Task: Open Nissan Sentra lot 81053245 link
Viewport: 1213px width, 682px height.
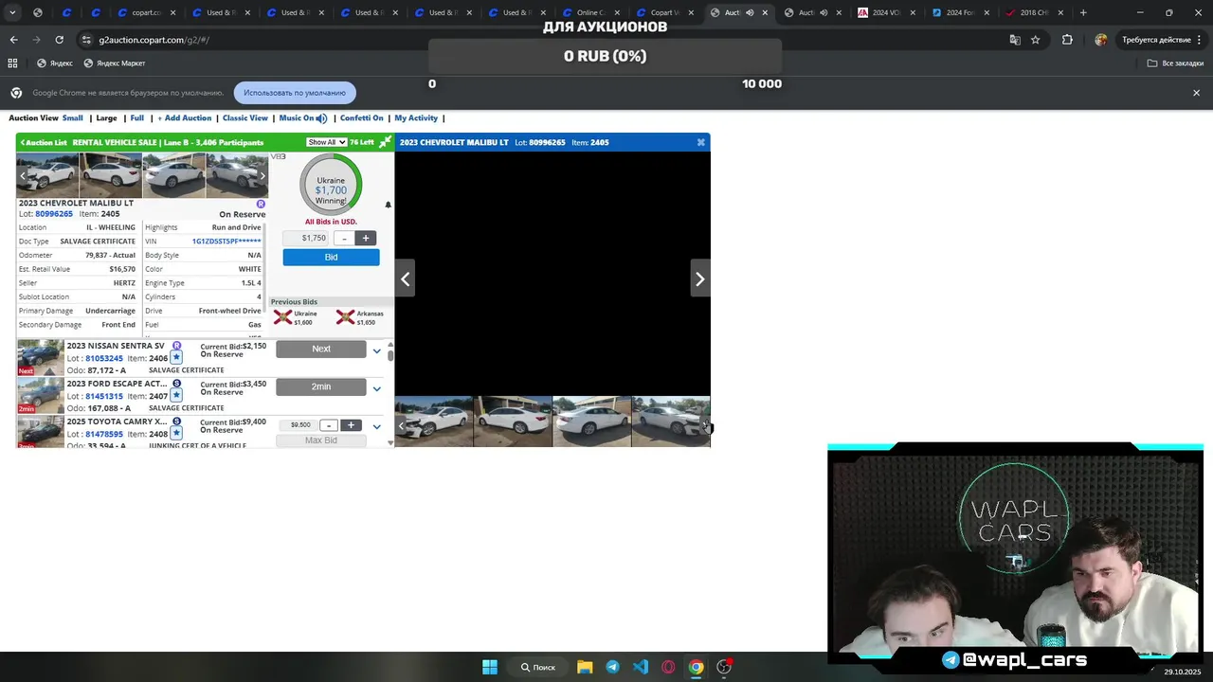Action: (x=104, y=358)
